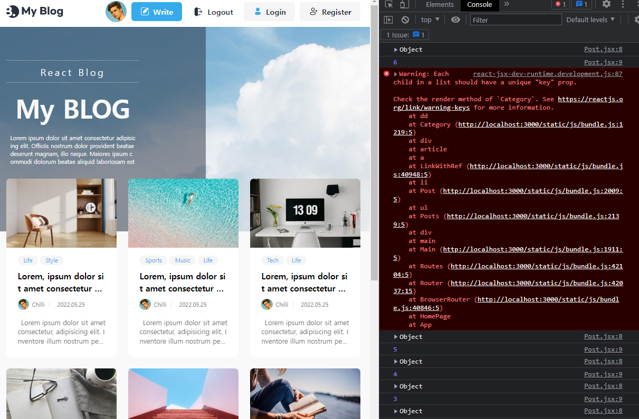Open the Default levels dropdown
The height and width of the screenshot is (419, 639).
point(590,20)
